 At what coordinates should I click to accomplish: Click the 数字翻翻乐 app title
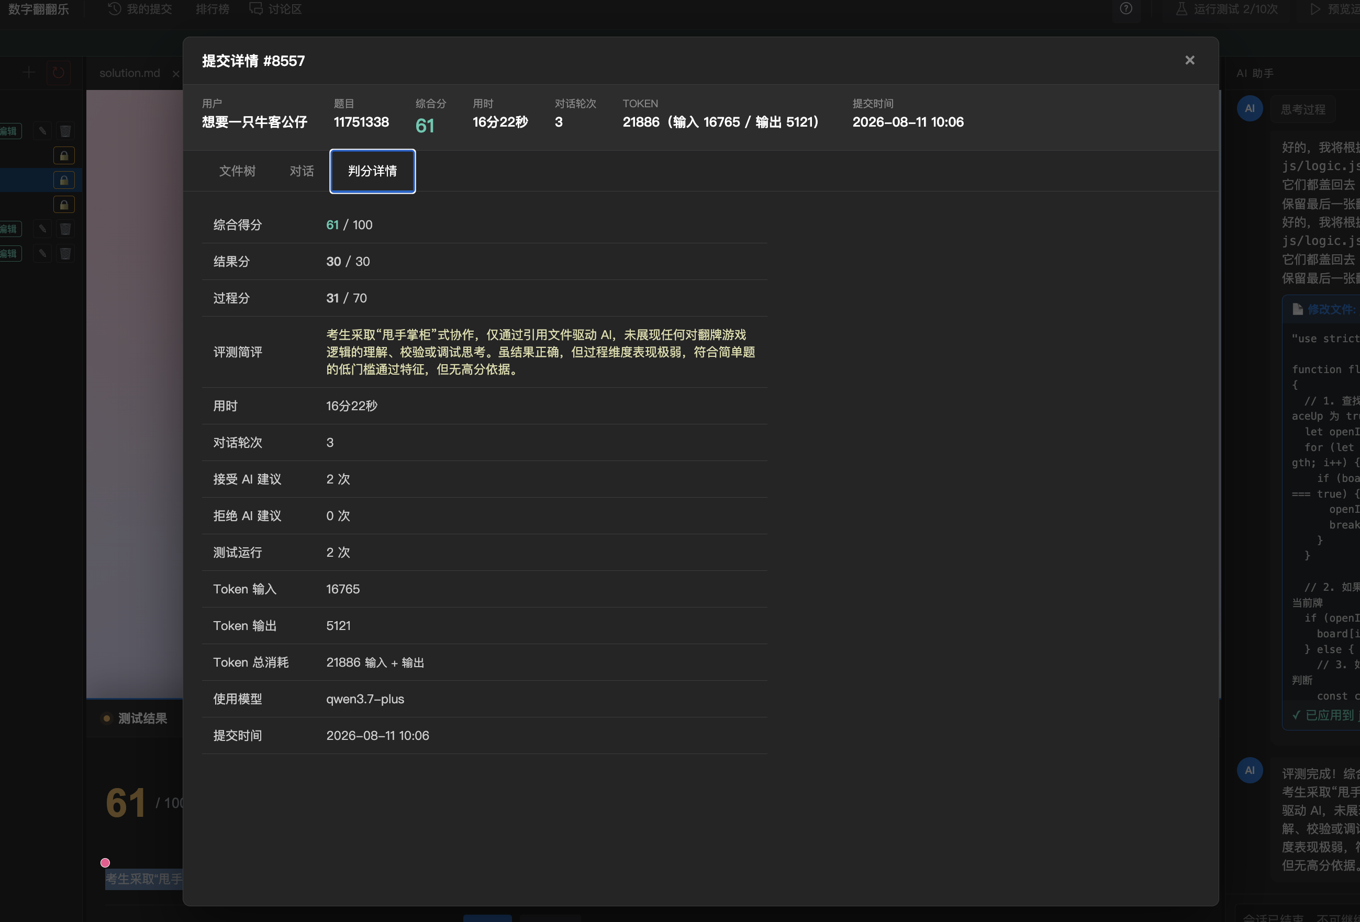(39, 9)
